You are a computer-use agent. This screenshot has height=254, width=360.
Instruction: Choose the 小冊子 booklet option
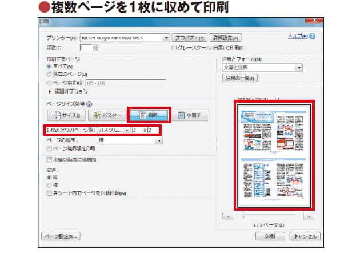click(x=190, y=115)
